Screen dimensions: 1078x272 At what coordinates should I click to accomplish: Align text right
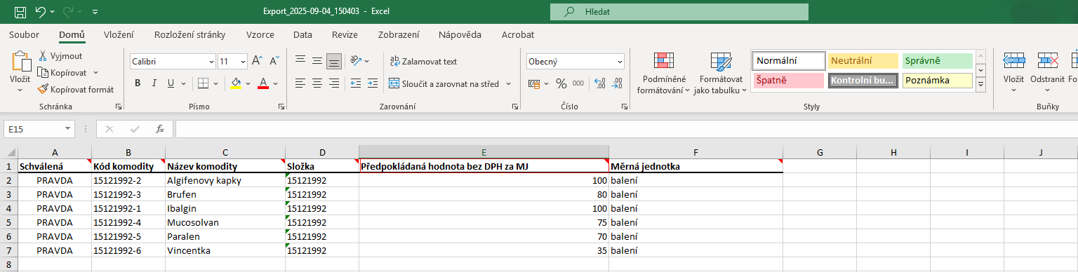coord(334,83)
